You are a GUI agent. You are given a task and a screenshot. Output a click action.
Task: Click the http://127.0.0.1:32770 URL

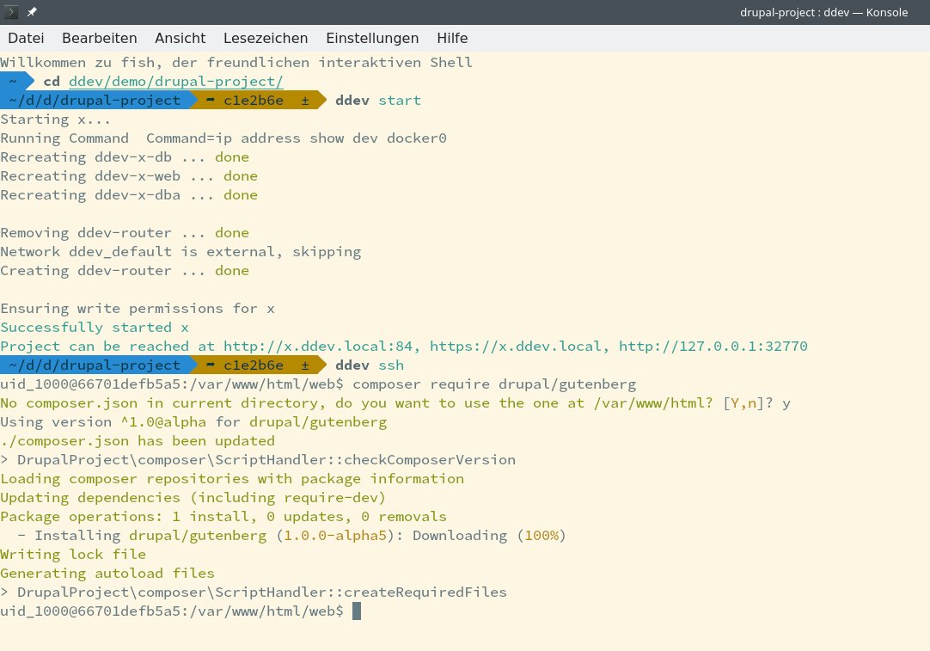point(713,346)
